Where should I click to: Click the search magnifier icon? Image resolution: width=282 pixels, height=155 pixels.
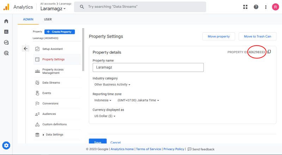tap(82, 7)
